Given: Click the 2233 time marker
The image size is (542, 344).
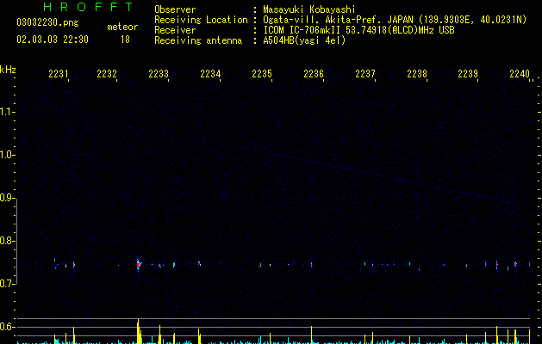Looking at the screenshot, I should [159, 74].
